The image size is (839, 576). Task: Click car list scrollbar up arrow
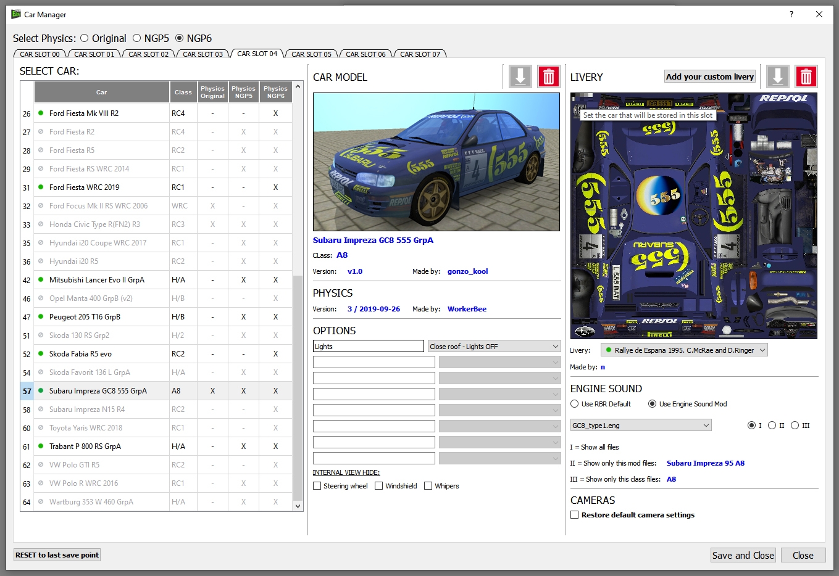[x=298, y=86]
